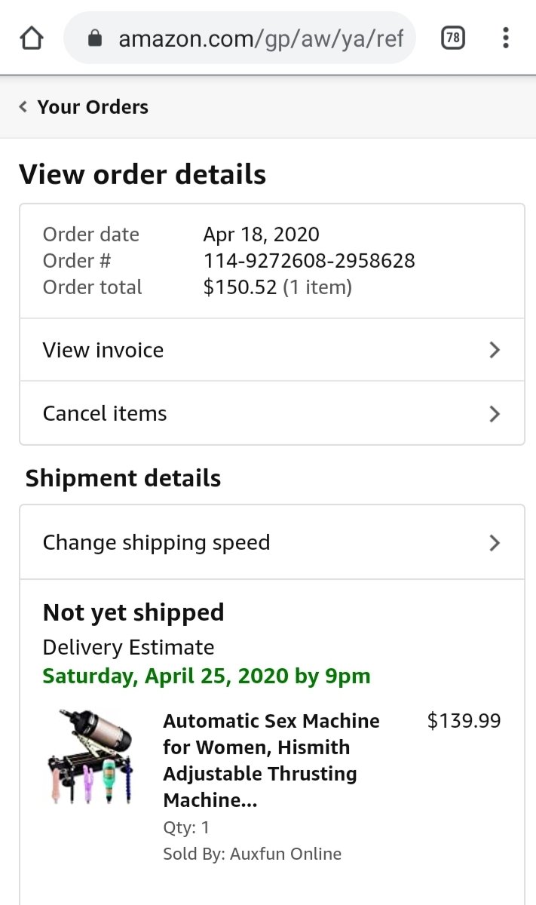The height and width of the screenshot is (905, 536).
Task: Focus the amazon.com address bar
Action: pyautogui.click(x=260, y=38)
